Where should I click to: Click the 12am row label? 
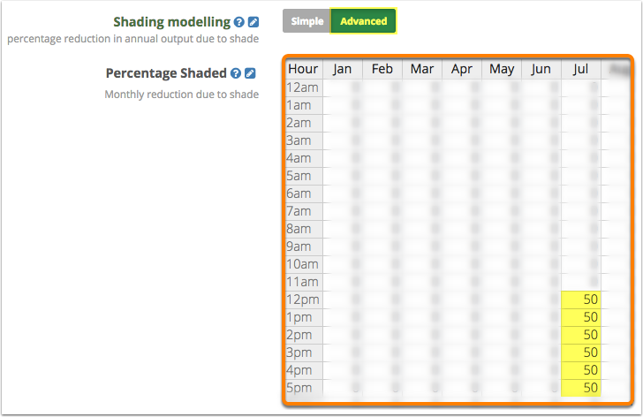click(x=301, y=87)
